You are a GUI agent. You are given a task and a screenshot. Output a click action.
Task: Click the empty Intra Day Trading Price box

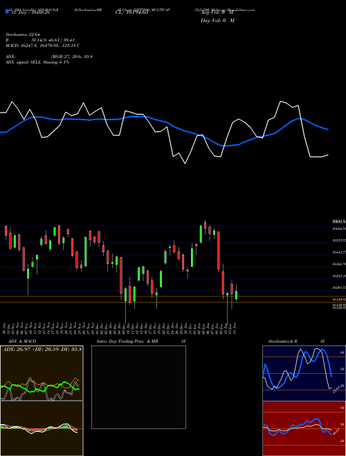[x=138, y=387]
